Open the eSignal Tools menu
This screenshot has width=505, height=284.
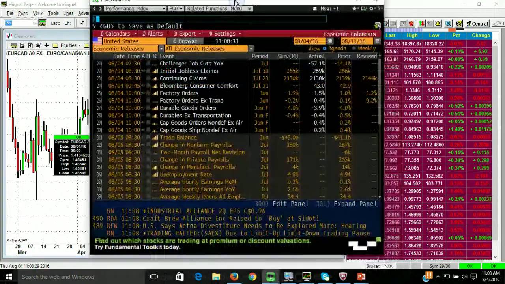click(53, 13)
